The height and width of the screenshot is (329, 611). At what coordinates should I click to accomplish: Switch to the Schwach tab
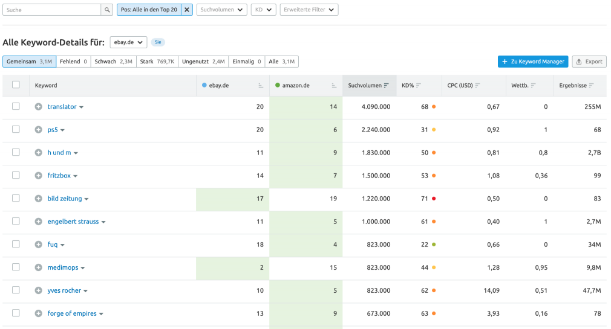point(113,62)
